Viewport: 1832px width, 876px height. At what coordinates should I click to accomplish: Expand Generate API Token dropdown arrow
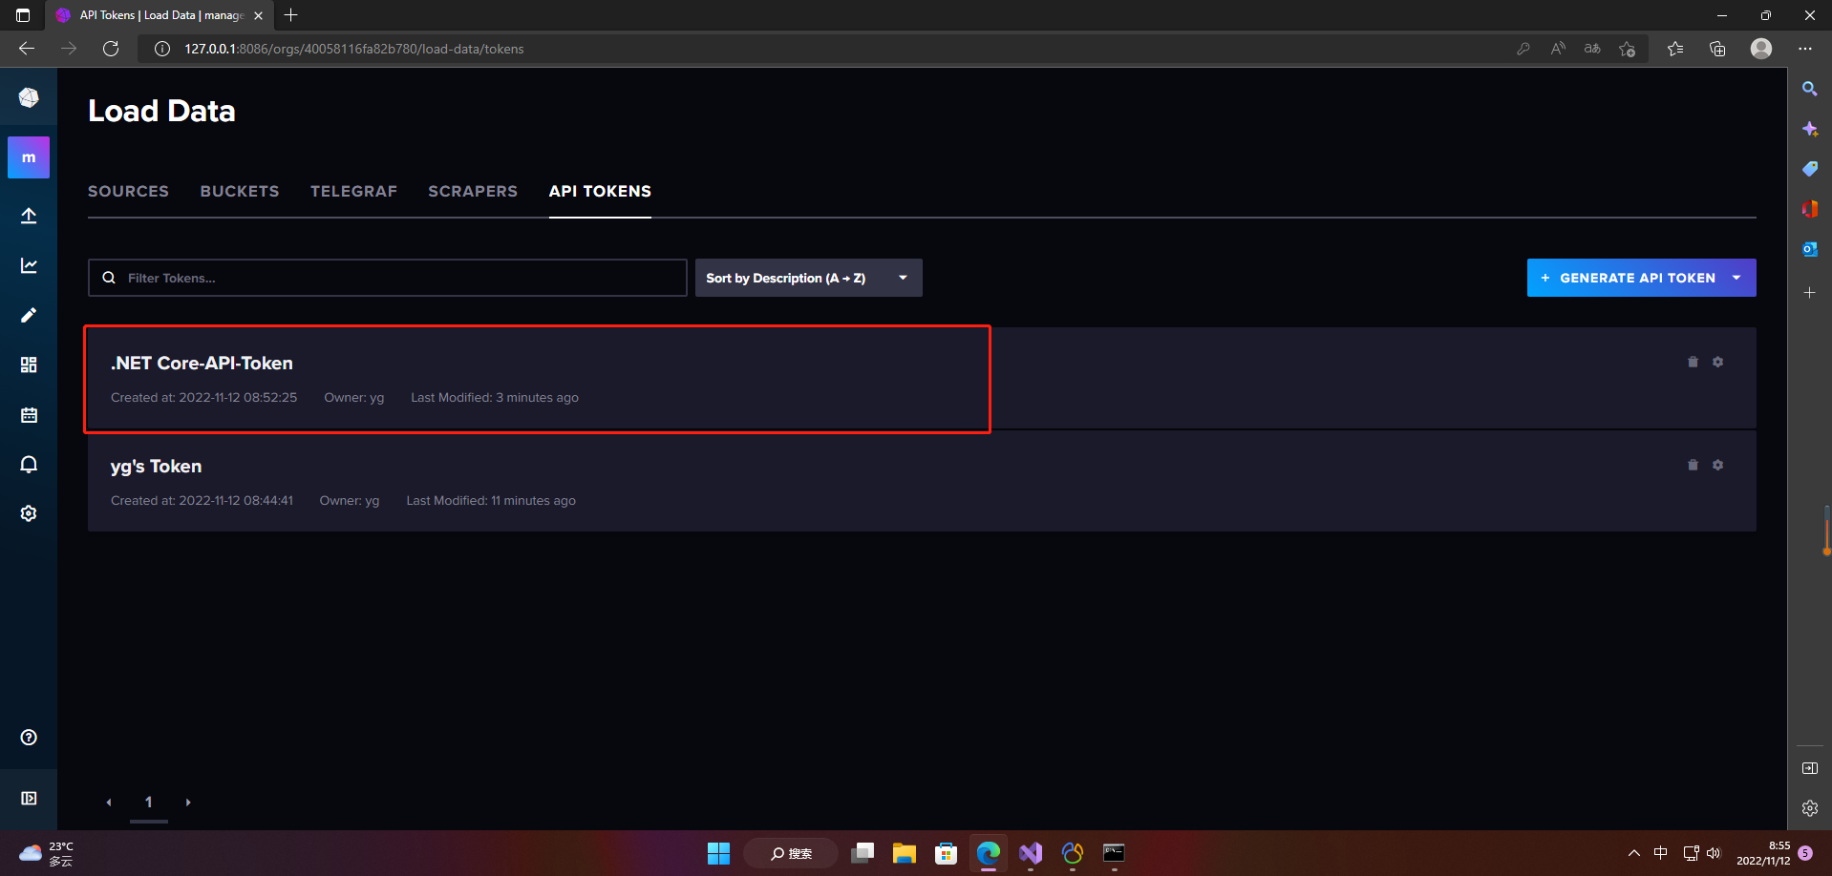click(1736, 278)
